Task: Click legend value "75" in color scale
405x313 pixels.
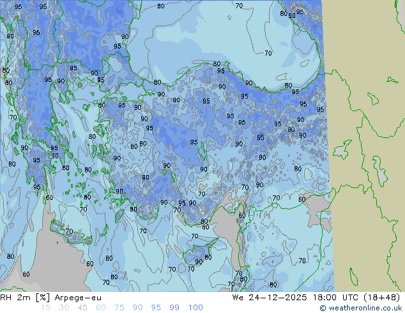Action: pyautogui.click(x=119, y=308)
